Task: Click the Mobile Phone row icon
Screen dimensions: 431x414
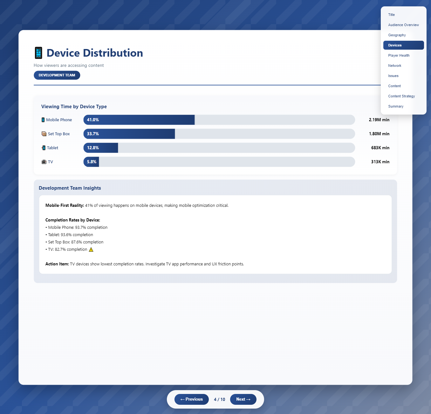Action: point(43,120)
